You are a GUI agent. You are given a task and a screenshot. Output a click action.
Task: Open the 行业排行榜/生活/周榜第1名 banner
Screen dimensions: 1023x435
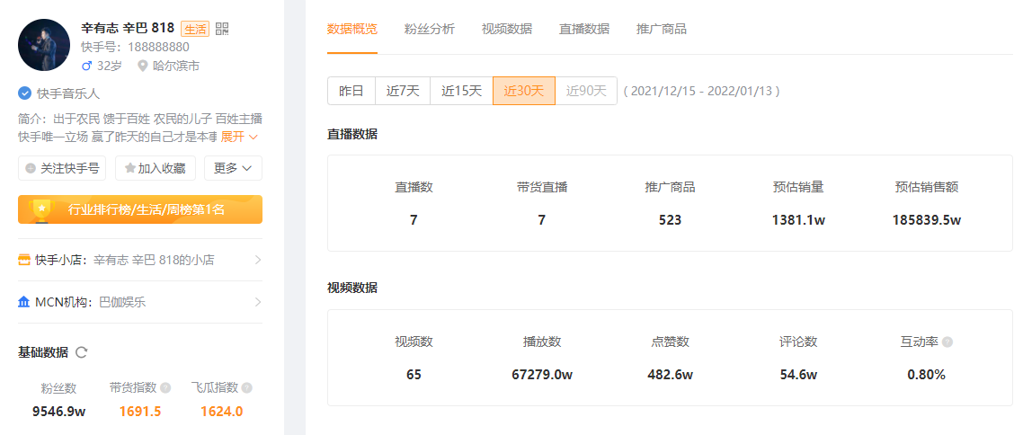coord(140,209)
